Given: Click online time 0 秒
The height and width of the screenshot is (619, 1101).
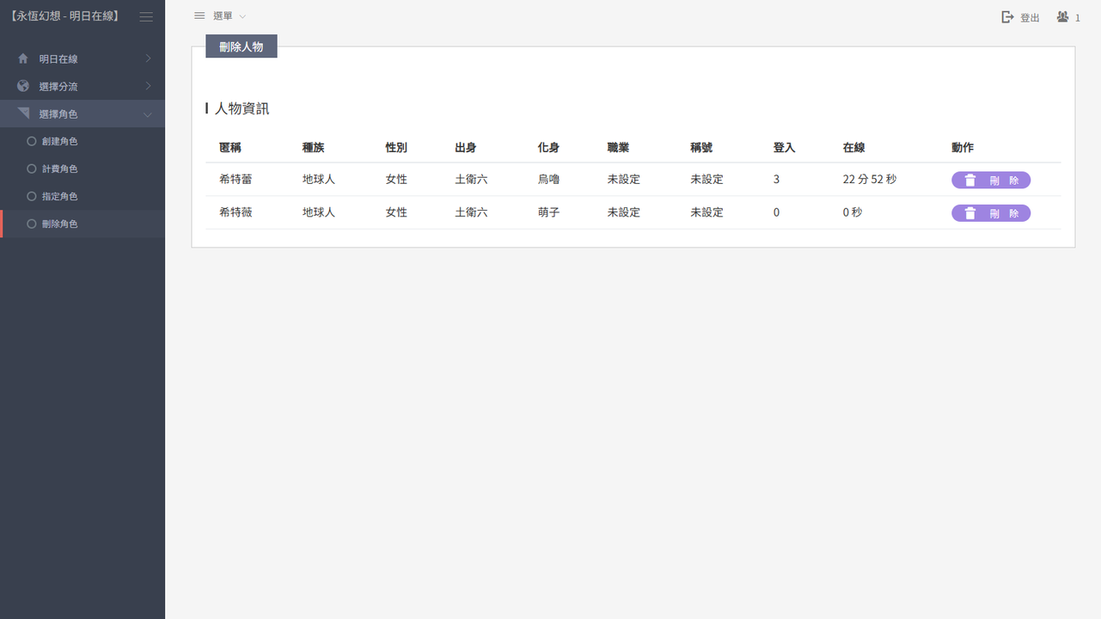Looking at the screenshot, I should coord(853,212).
